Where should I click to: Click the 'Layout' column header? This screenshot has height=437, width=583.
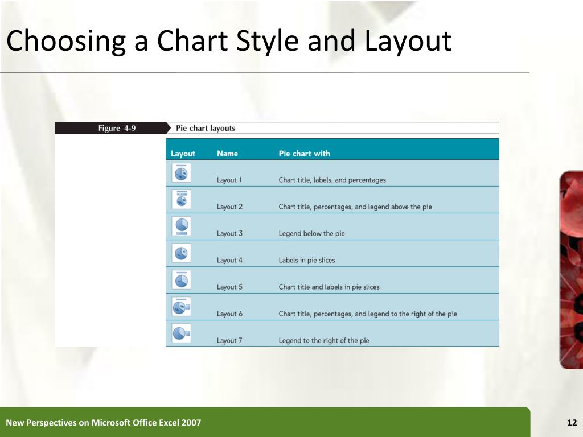click(183, 154)
